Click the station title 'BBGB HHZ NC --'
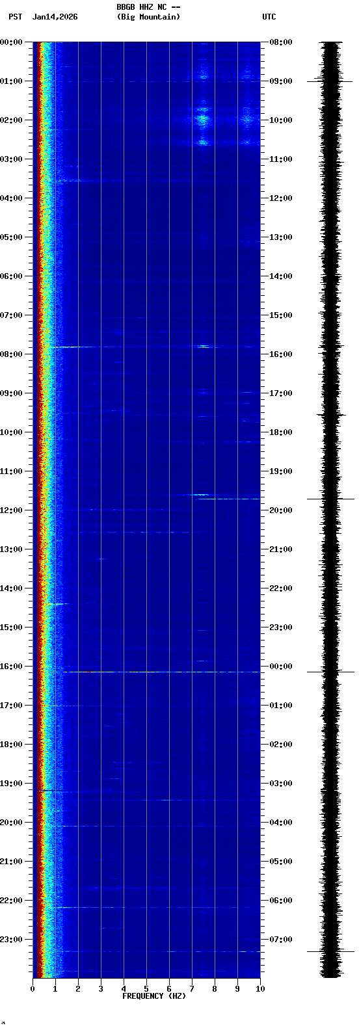 click(x=148, y=7)
